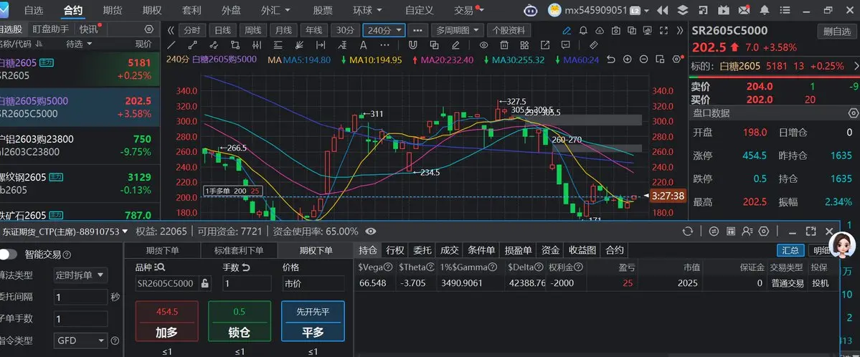Click the 锁仓 lock position button
The image size is (860, 357).
coord(239,321)
